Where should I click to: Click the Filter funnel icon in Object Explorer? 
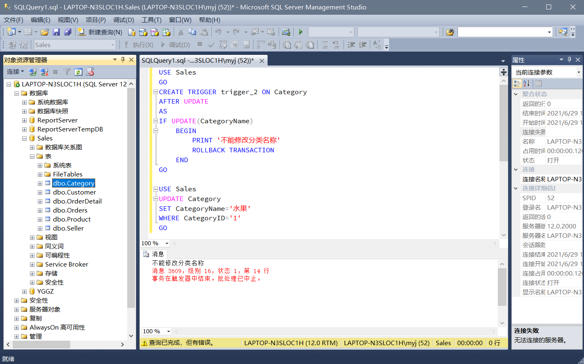coord(67,72)
